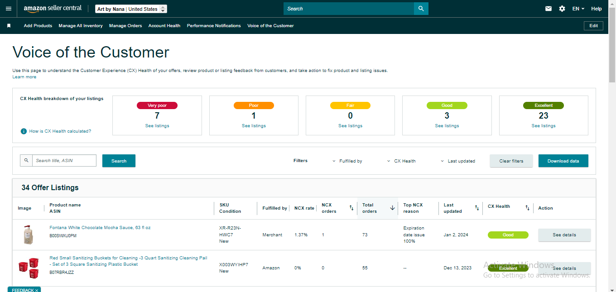The height and width of the screenshot is (292, 616).
Task: Open the Art by Nana store switcher
Action: 131,9
